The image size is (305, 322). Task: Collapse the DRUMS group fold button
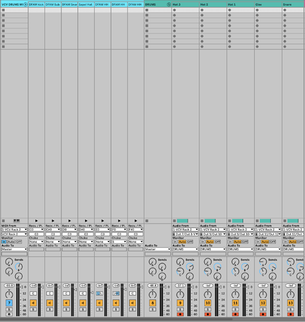tap(169, 5)
